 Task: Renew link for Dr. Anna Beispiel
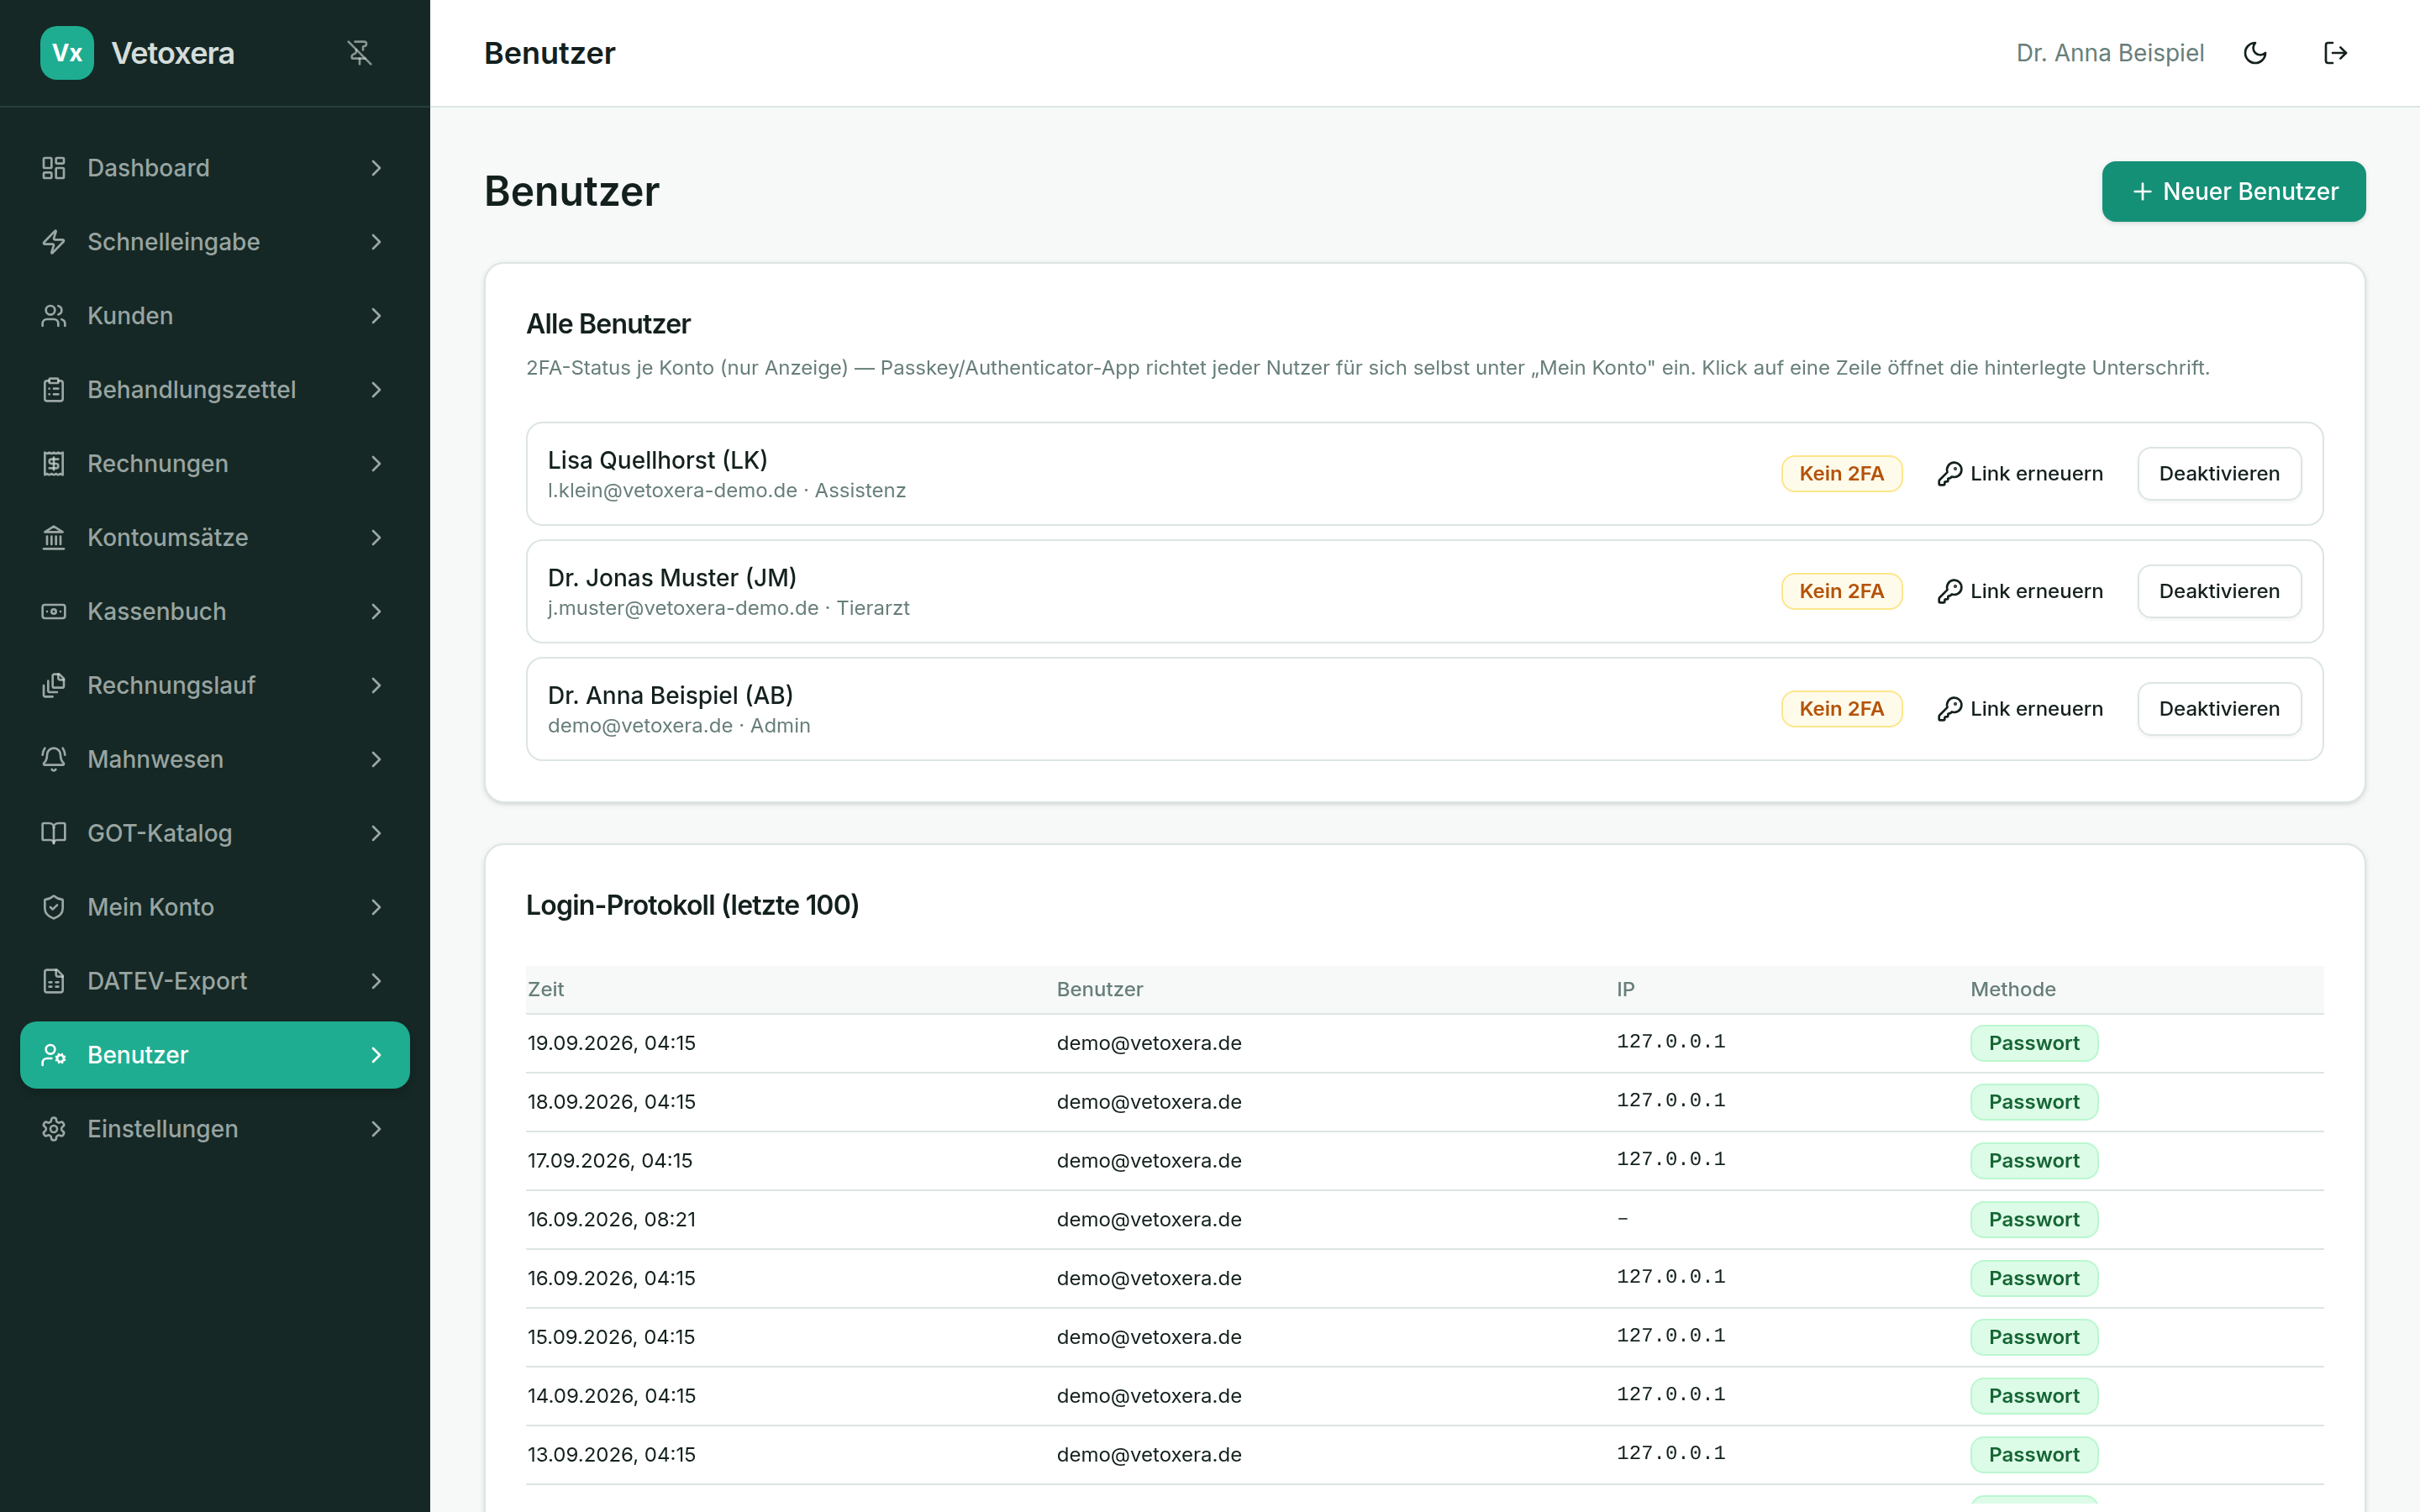(2020, 710)
